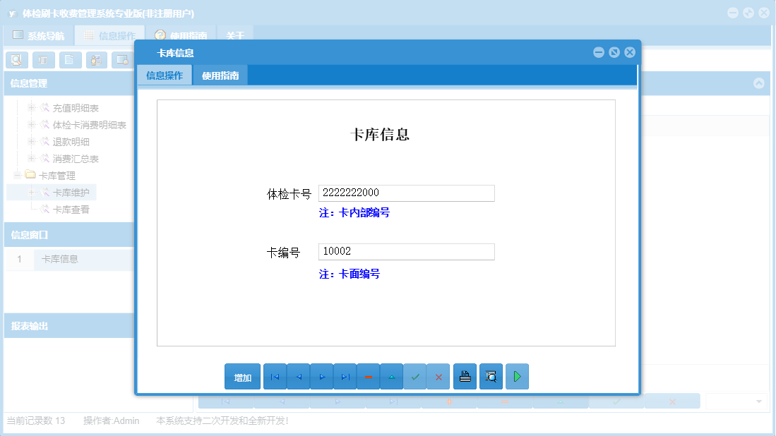Edit the record using the triangle icon
This screenshot has width=776, height=436.
[391, 376]
